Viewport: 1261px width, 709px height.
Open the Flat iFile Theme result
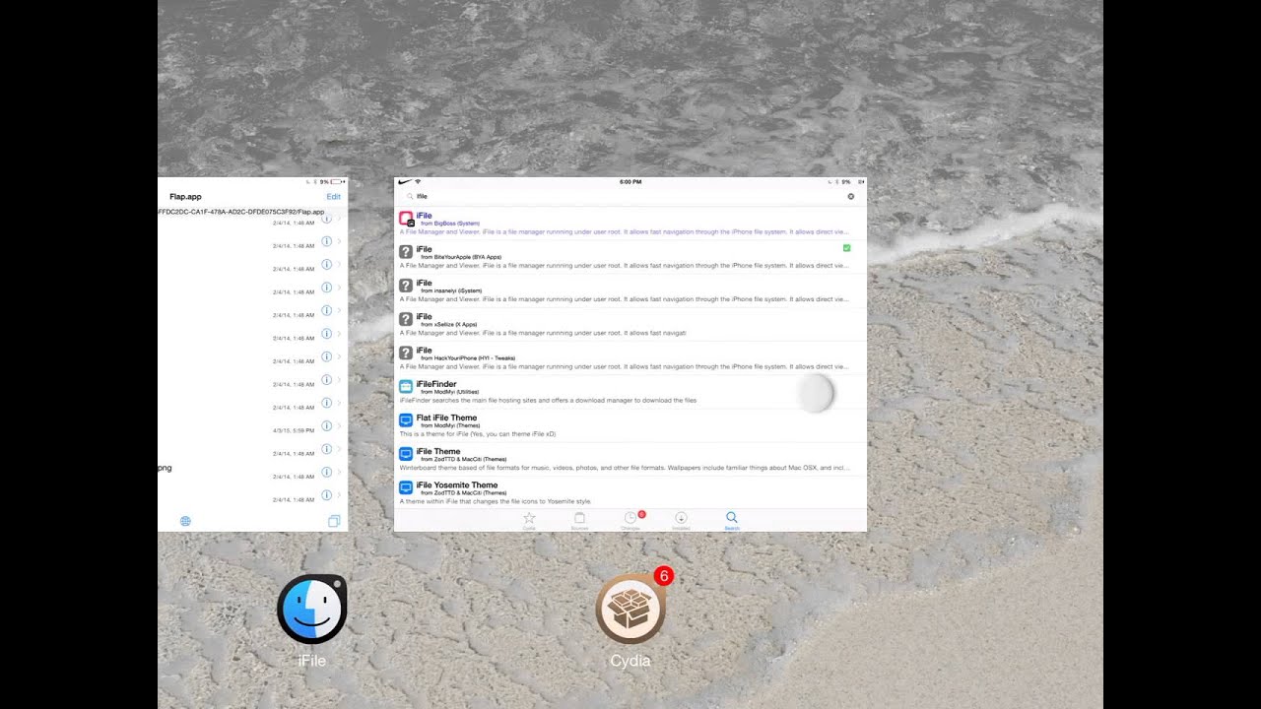pos(630,424)
